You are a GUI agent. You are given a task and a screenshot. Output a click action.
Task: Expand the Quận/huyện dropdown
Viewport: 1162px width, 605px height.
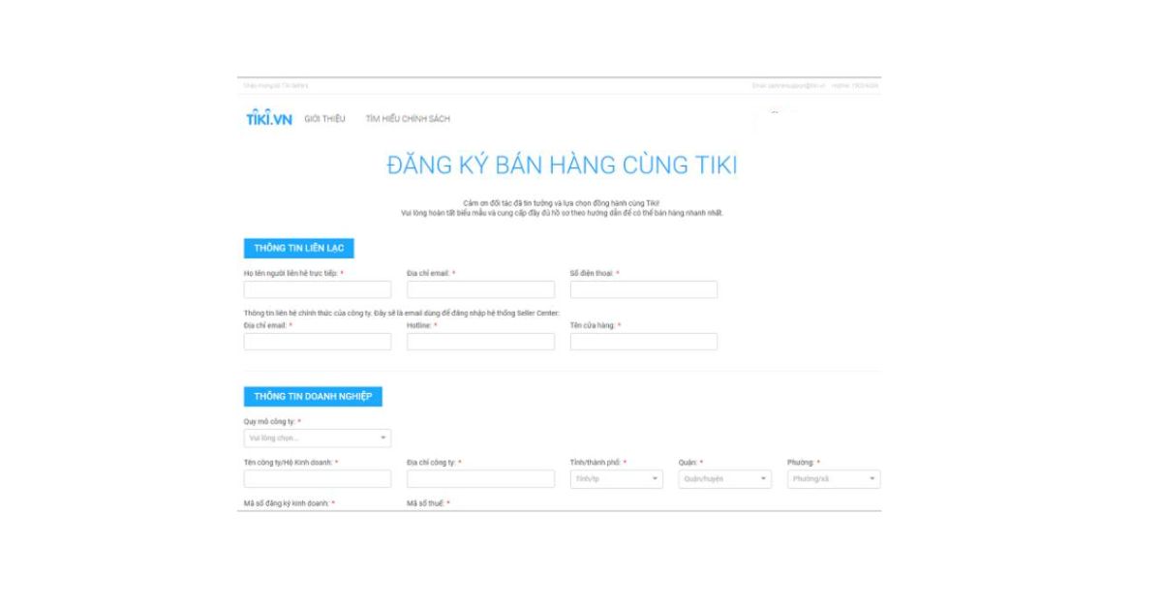(x=725, y=479)
